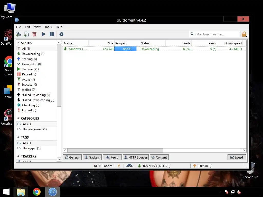Image resolution: width=263 pixels, height=197 pixels.
Task: Click the speedometer alternative speed limits icon
Action: (129, 166)
